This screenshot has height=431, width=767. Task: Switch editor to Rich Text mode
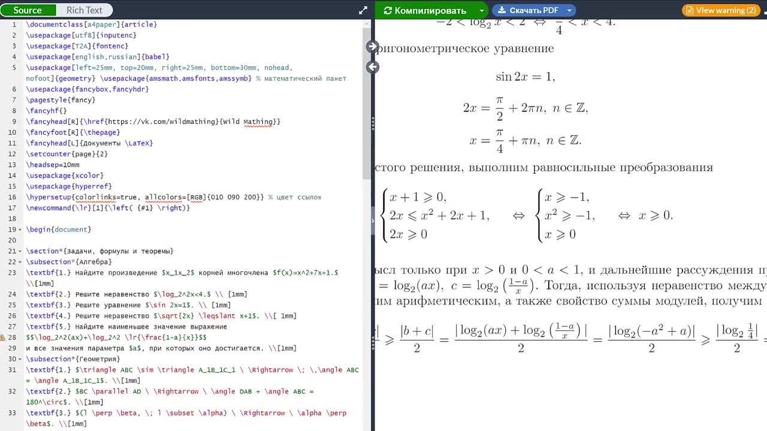[x=84, y=10]
